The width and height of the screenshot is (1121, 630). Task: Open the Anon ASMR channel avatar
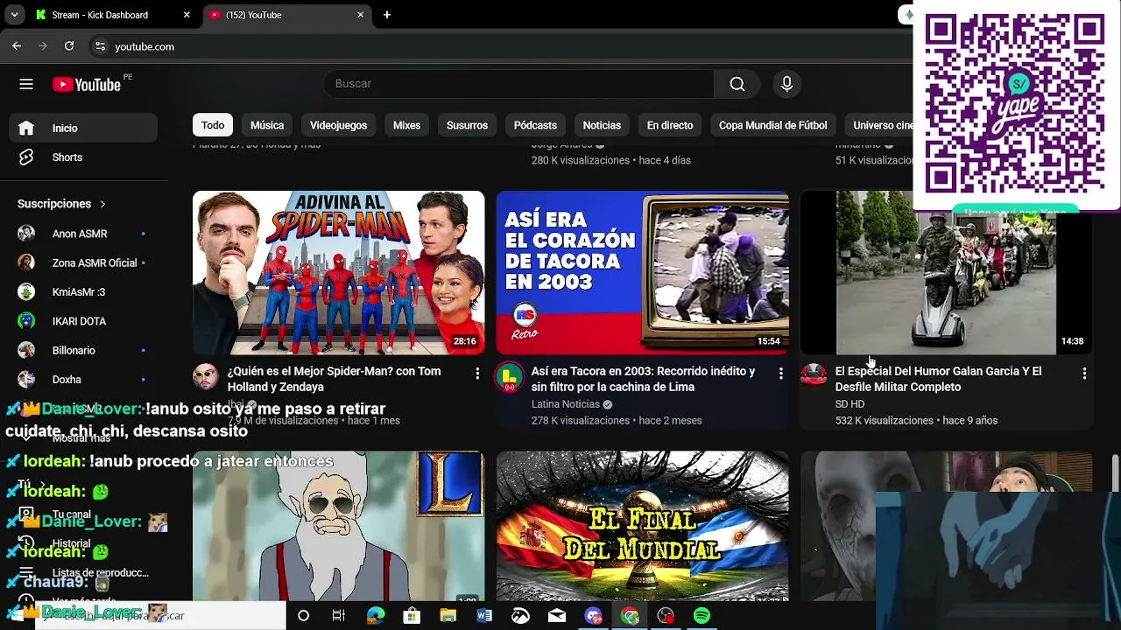[x=26, y=234]
